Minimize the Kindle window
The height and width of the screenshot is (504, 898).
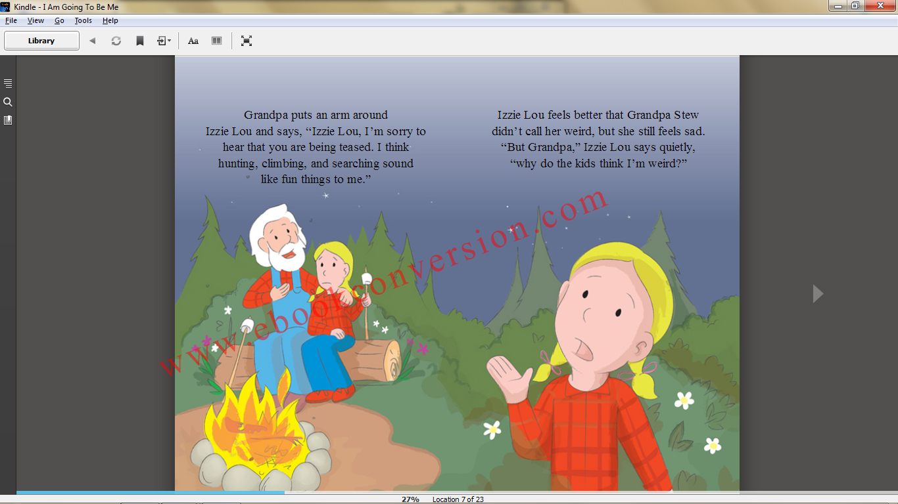838,6
